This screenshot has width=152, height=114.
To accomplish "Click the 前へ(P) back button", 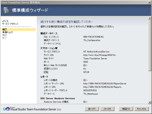I will (92, 109).
